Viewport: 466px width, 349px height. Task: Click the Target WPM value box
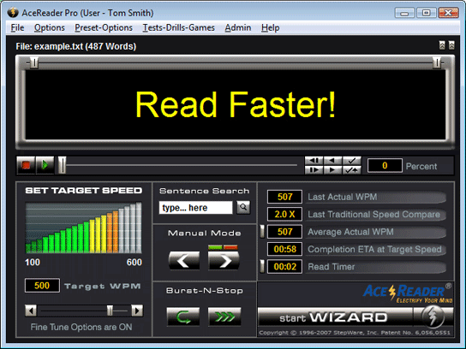click(42, 286)
